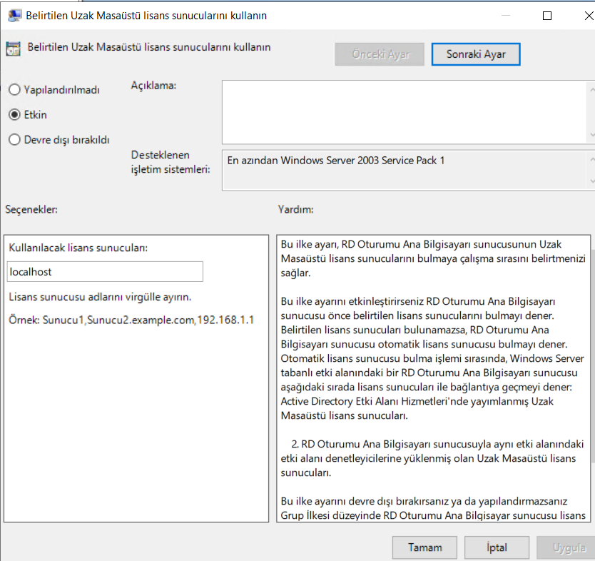Click the Önceki Ayar button
Screen dimensions: 595x561
[380, 54]
